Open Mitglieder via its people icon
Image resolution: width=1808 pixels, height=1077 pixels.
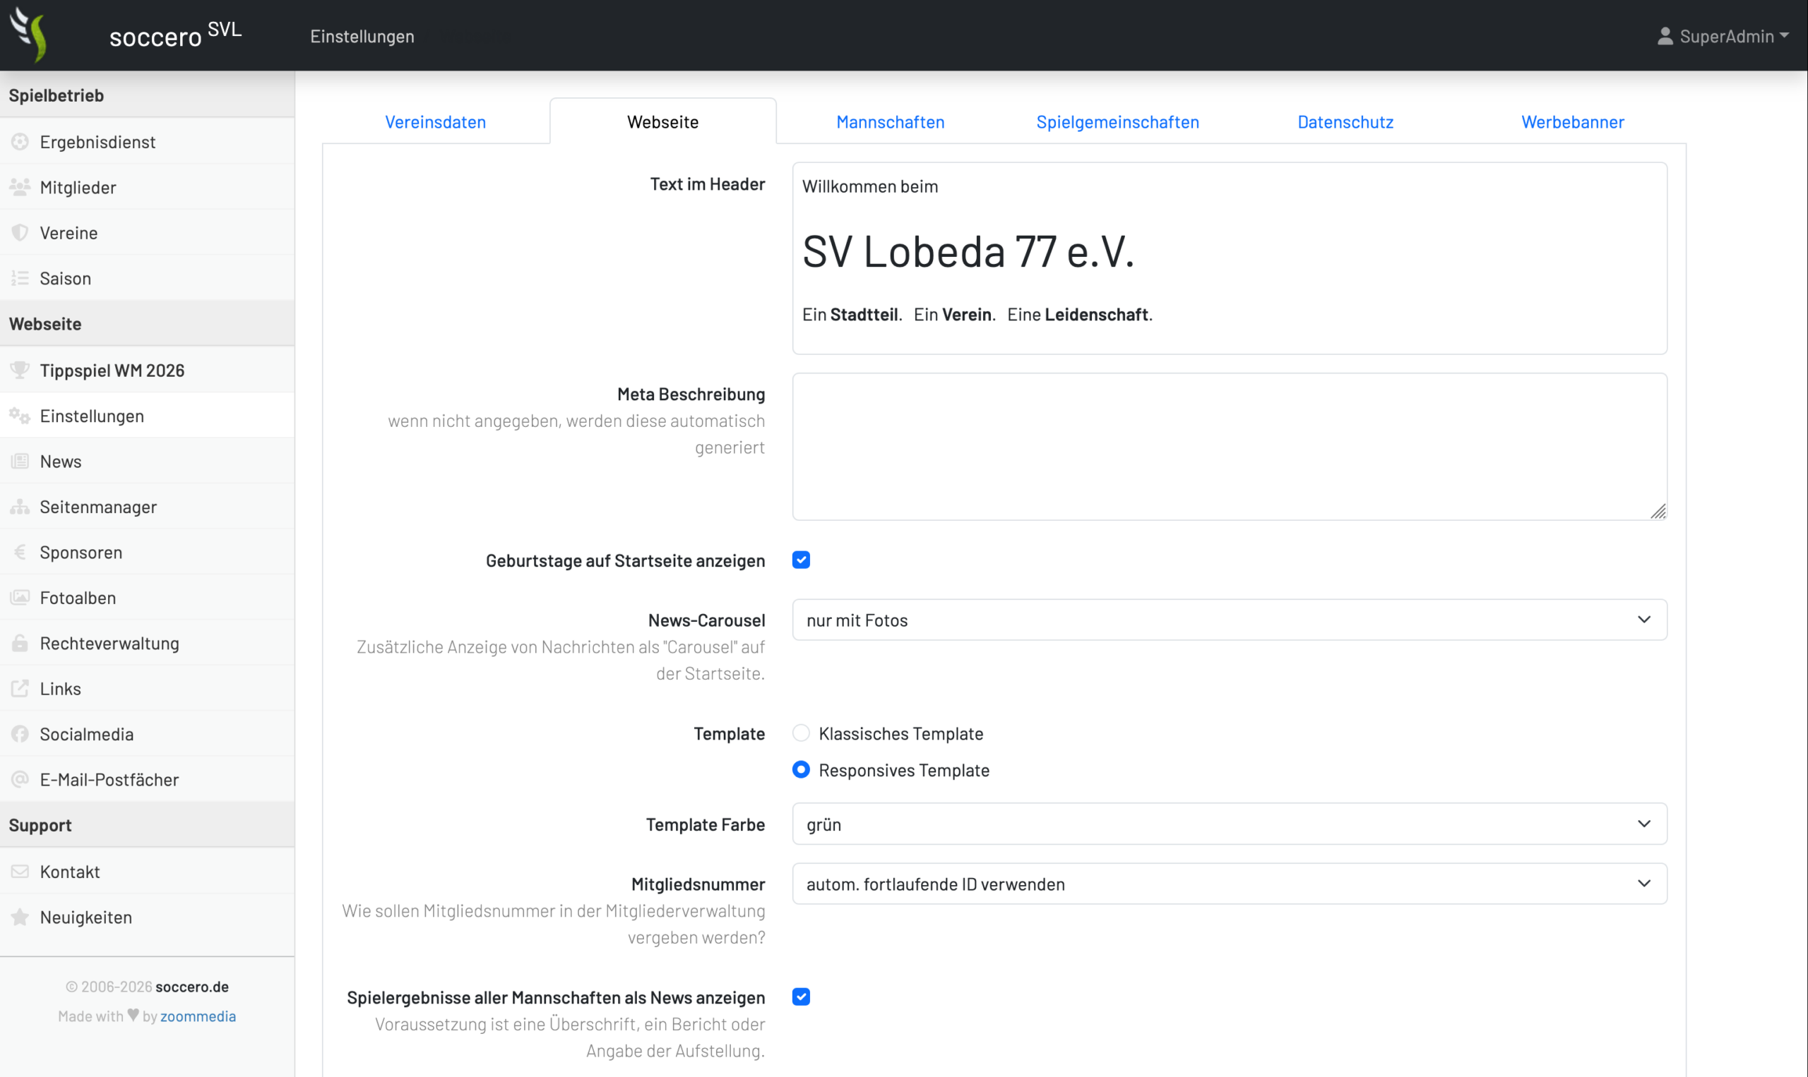(20, 187)
